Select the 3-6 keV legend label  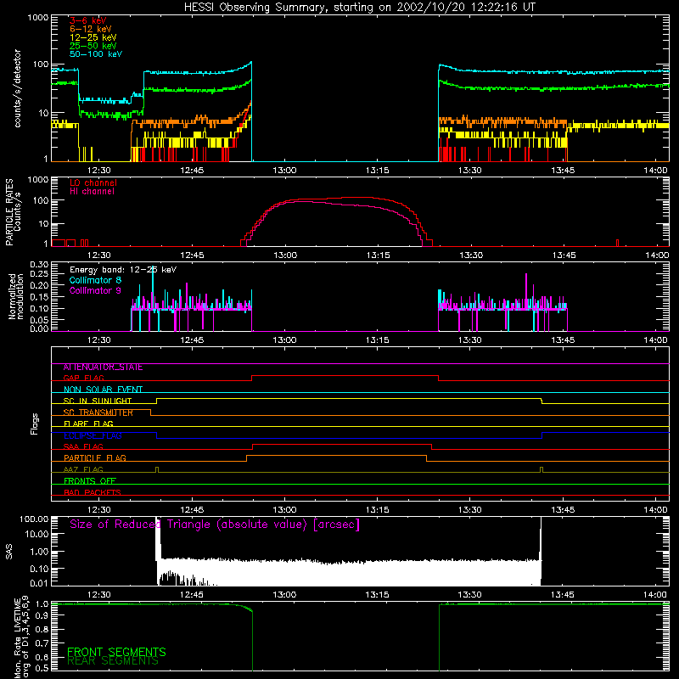click(88, 20)
